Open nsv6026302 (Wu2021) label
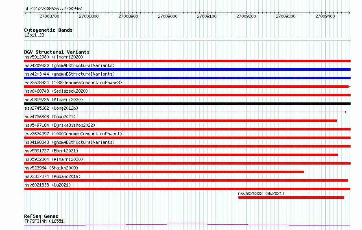 tap(261, 193)
